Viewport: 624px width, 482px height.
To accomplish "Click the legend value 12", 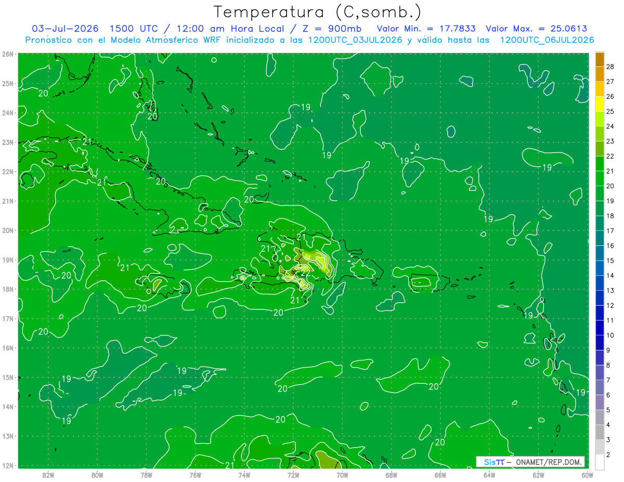I will 610,305.
